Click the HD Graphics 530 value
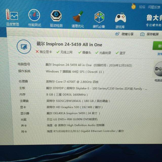Image resolution: width=162 pixels, height=162 pixels. tap(74, 107)
